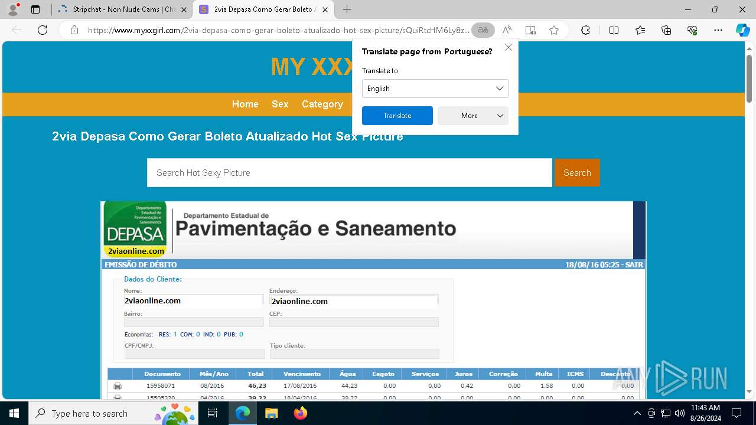The width and height of the screenshot is (756, 425).
Task: Open Extensions puzzle icon
Action: 585,30
